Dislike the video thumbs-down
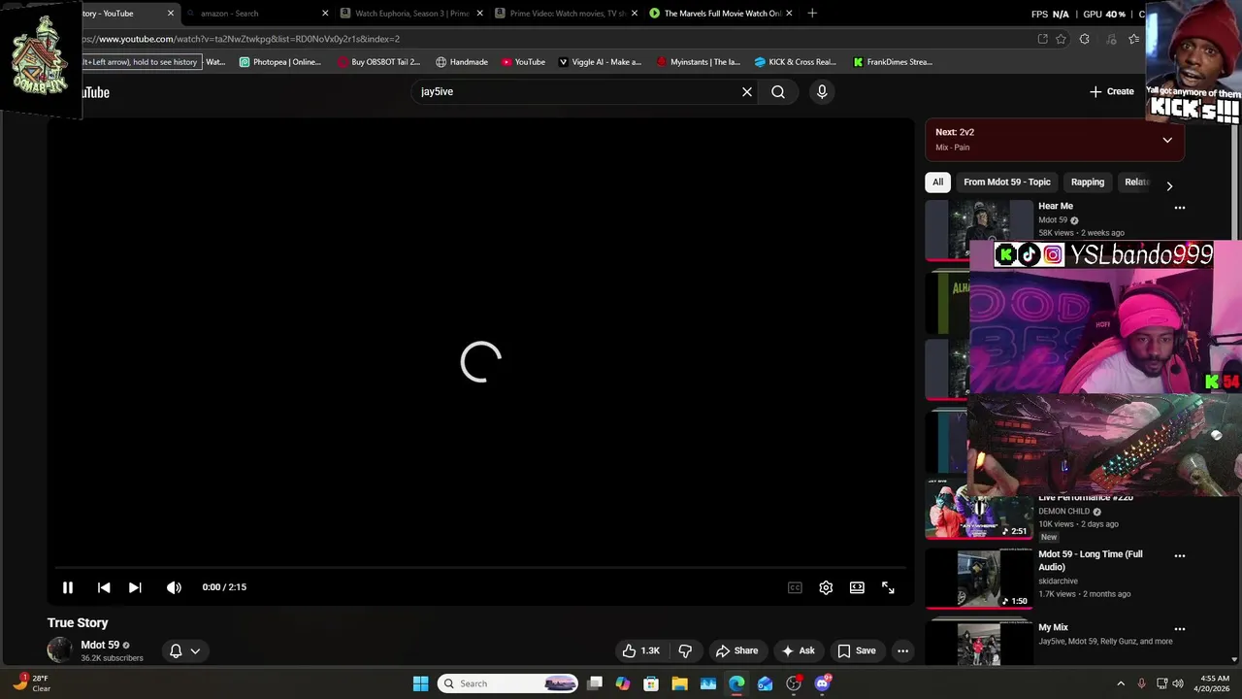The height and width of the screenshot is (699, 1242). click(685, 650)
